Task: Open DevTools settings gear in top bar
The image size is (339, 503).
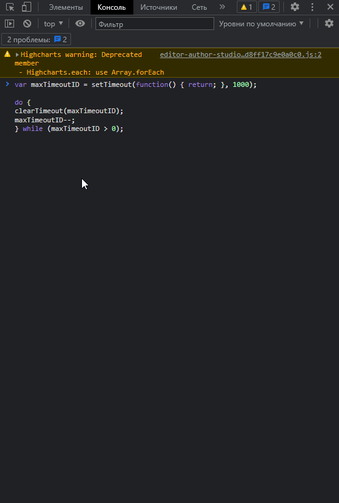Action: pyautogui.click(x=295, y=7)
